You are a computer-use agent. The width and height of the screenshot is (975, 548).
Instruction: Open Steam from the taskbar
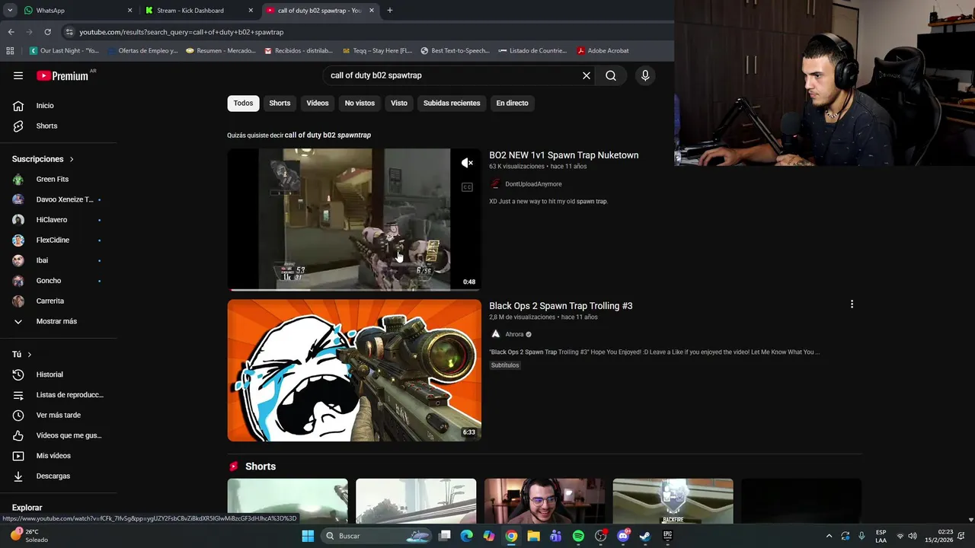coord(644,536)
